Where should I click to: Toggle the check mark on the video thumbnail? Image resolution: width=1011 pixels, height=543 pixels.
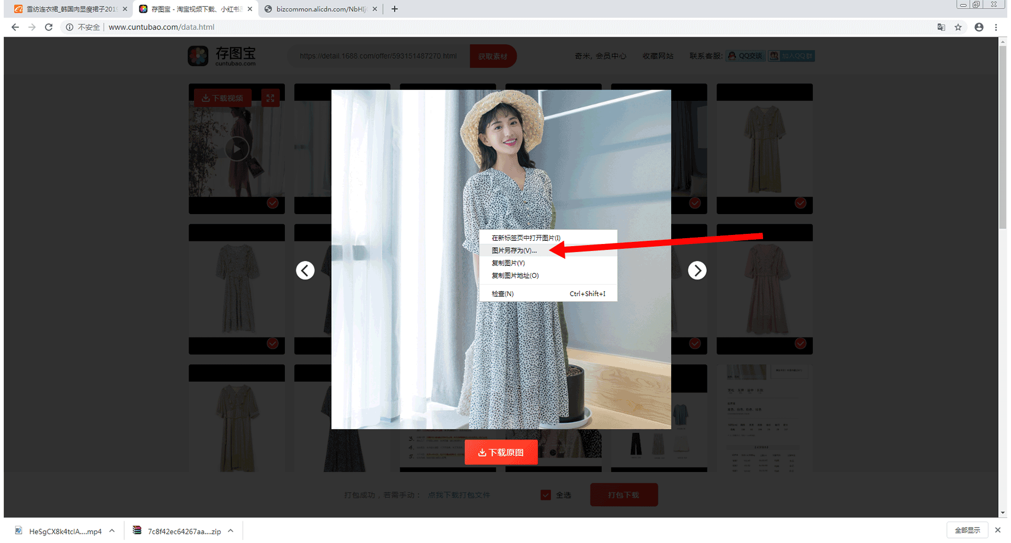point(273,203)
